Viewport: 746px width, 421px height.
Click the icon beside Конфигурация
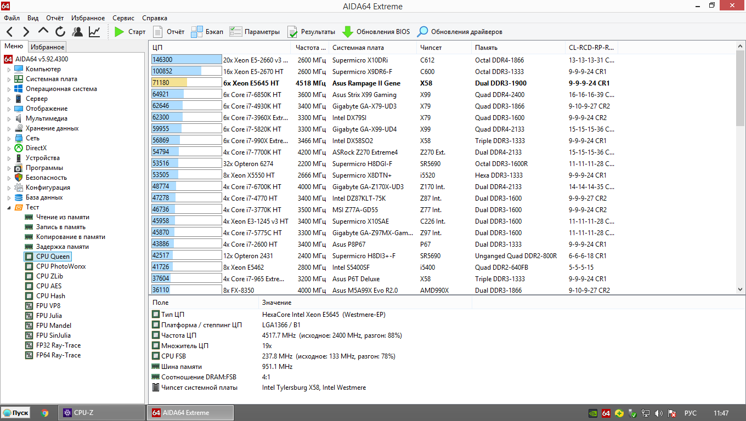[19, 187]
